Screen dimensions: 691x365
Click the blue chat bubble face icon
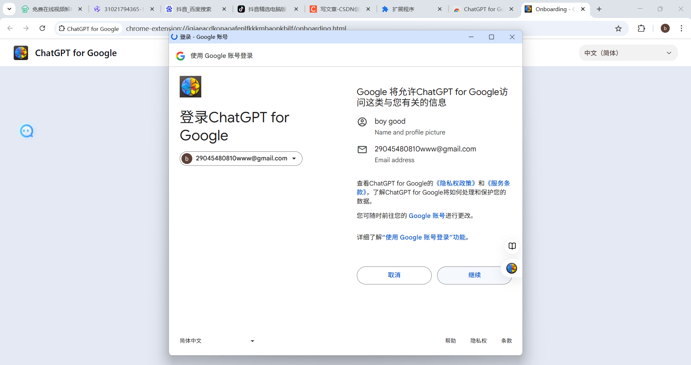click(x=27, y=131)
